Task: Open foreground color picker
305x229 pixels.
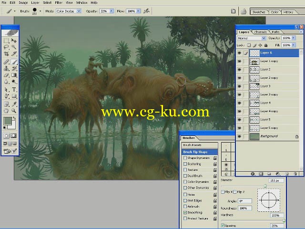Action: click(x=8, y=121)
